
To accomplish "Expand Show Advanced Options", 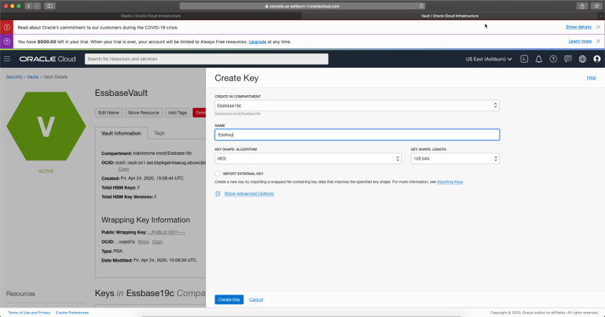I will tap(248, 194).
